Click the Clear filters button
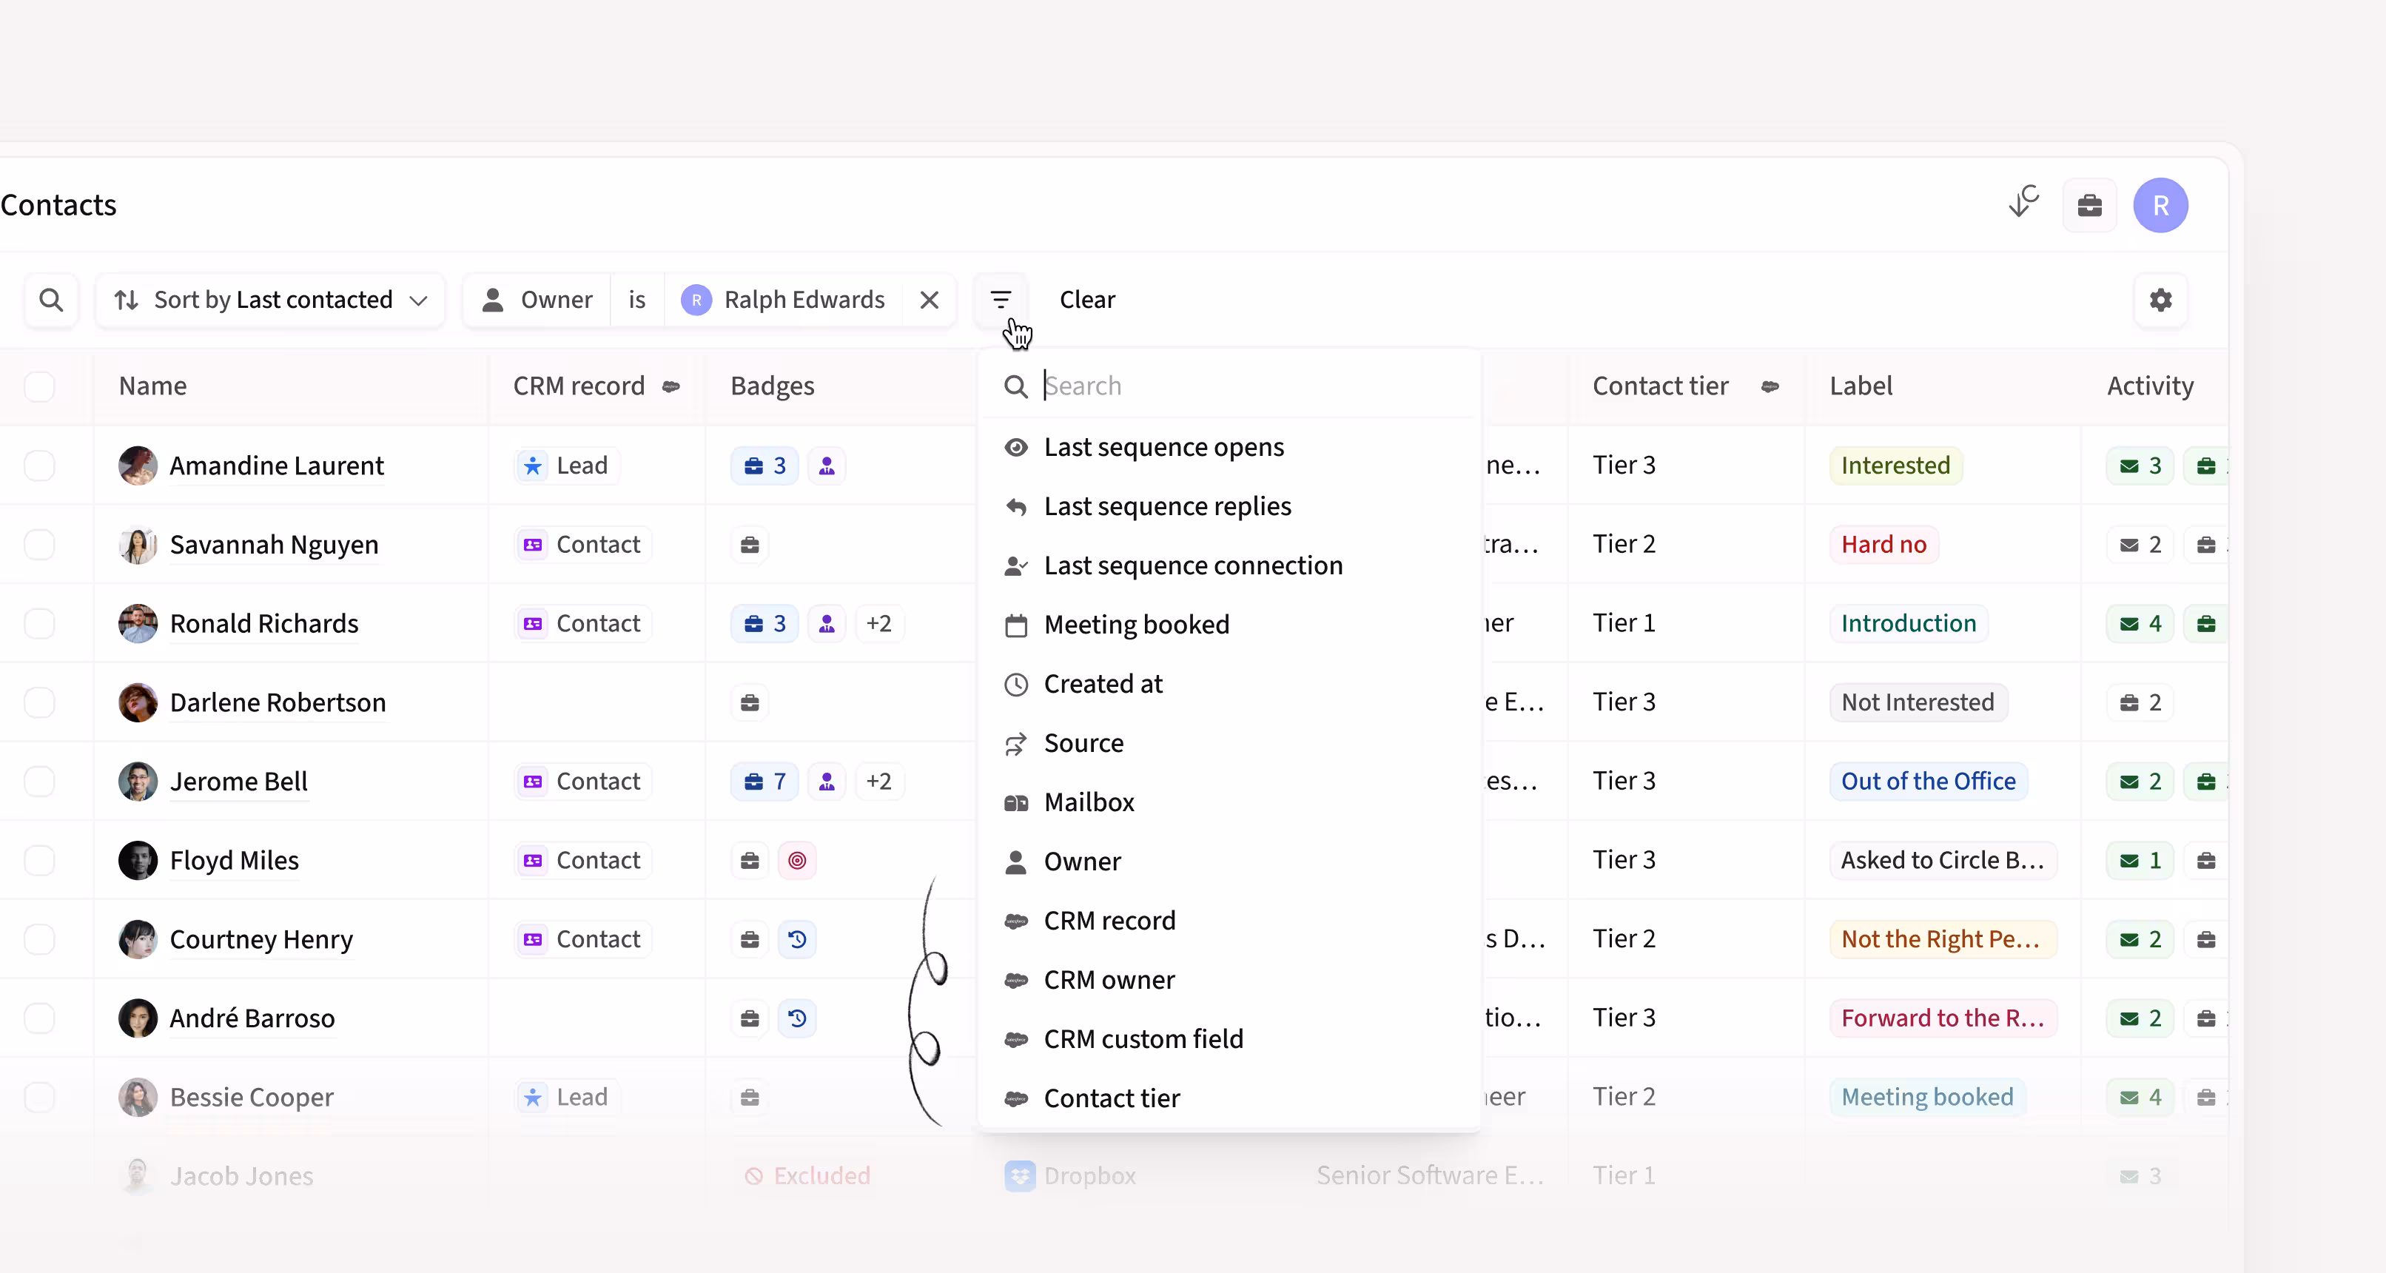 pyautogui.click(x=1086, y=300)
